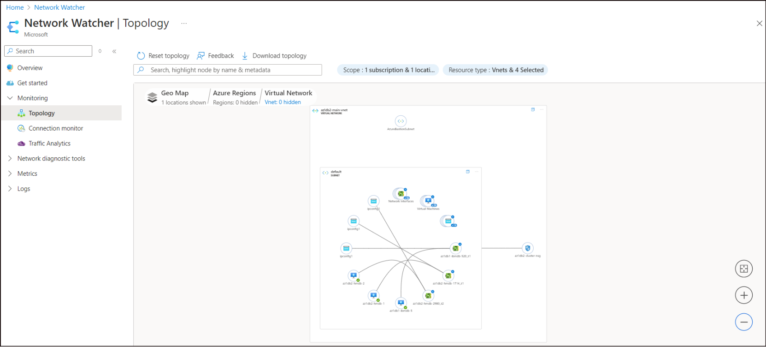Select the Azure Regions breadcrumb level
The width and height of the screenshot is (766, 347).
pyautogui.click(x=234, y=93)
